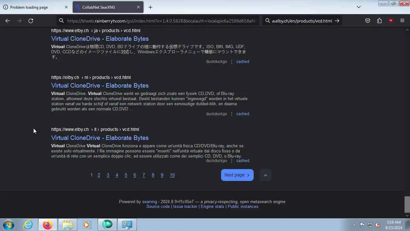Image resolution: width=410 pixels, height=231 pixels.
Task: Click the search box containing elby.ch URL
Action: 302,21
